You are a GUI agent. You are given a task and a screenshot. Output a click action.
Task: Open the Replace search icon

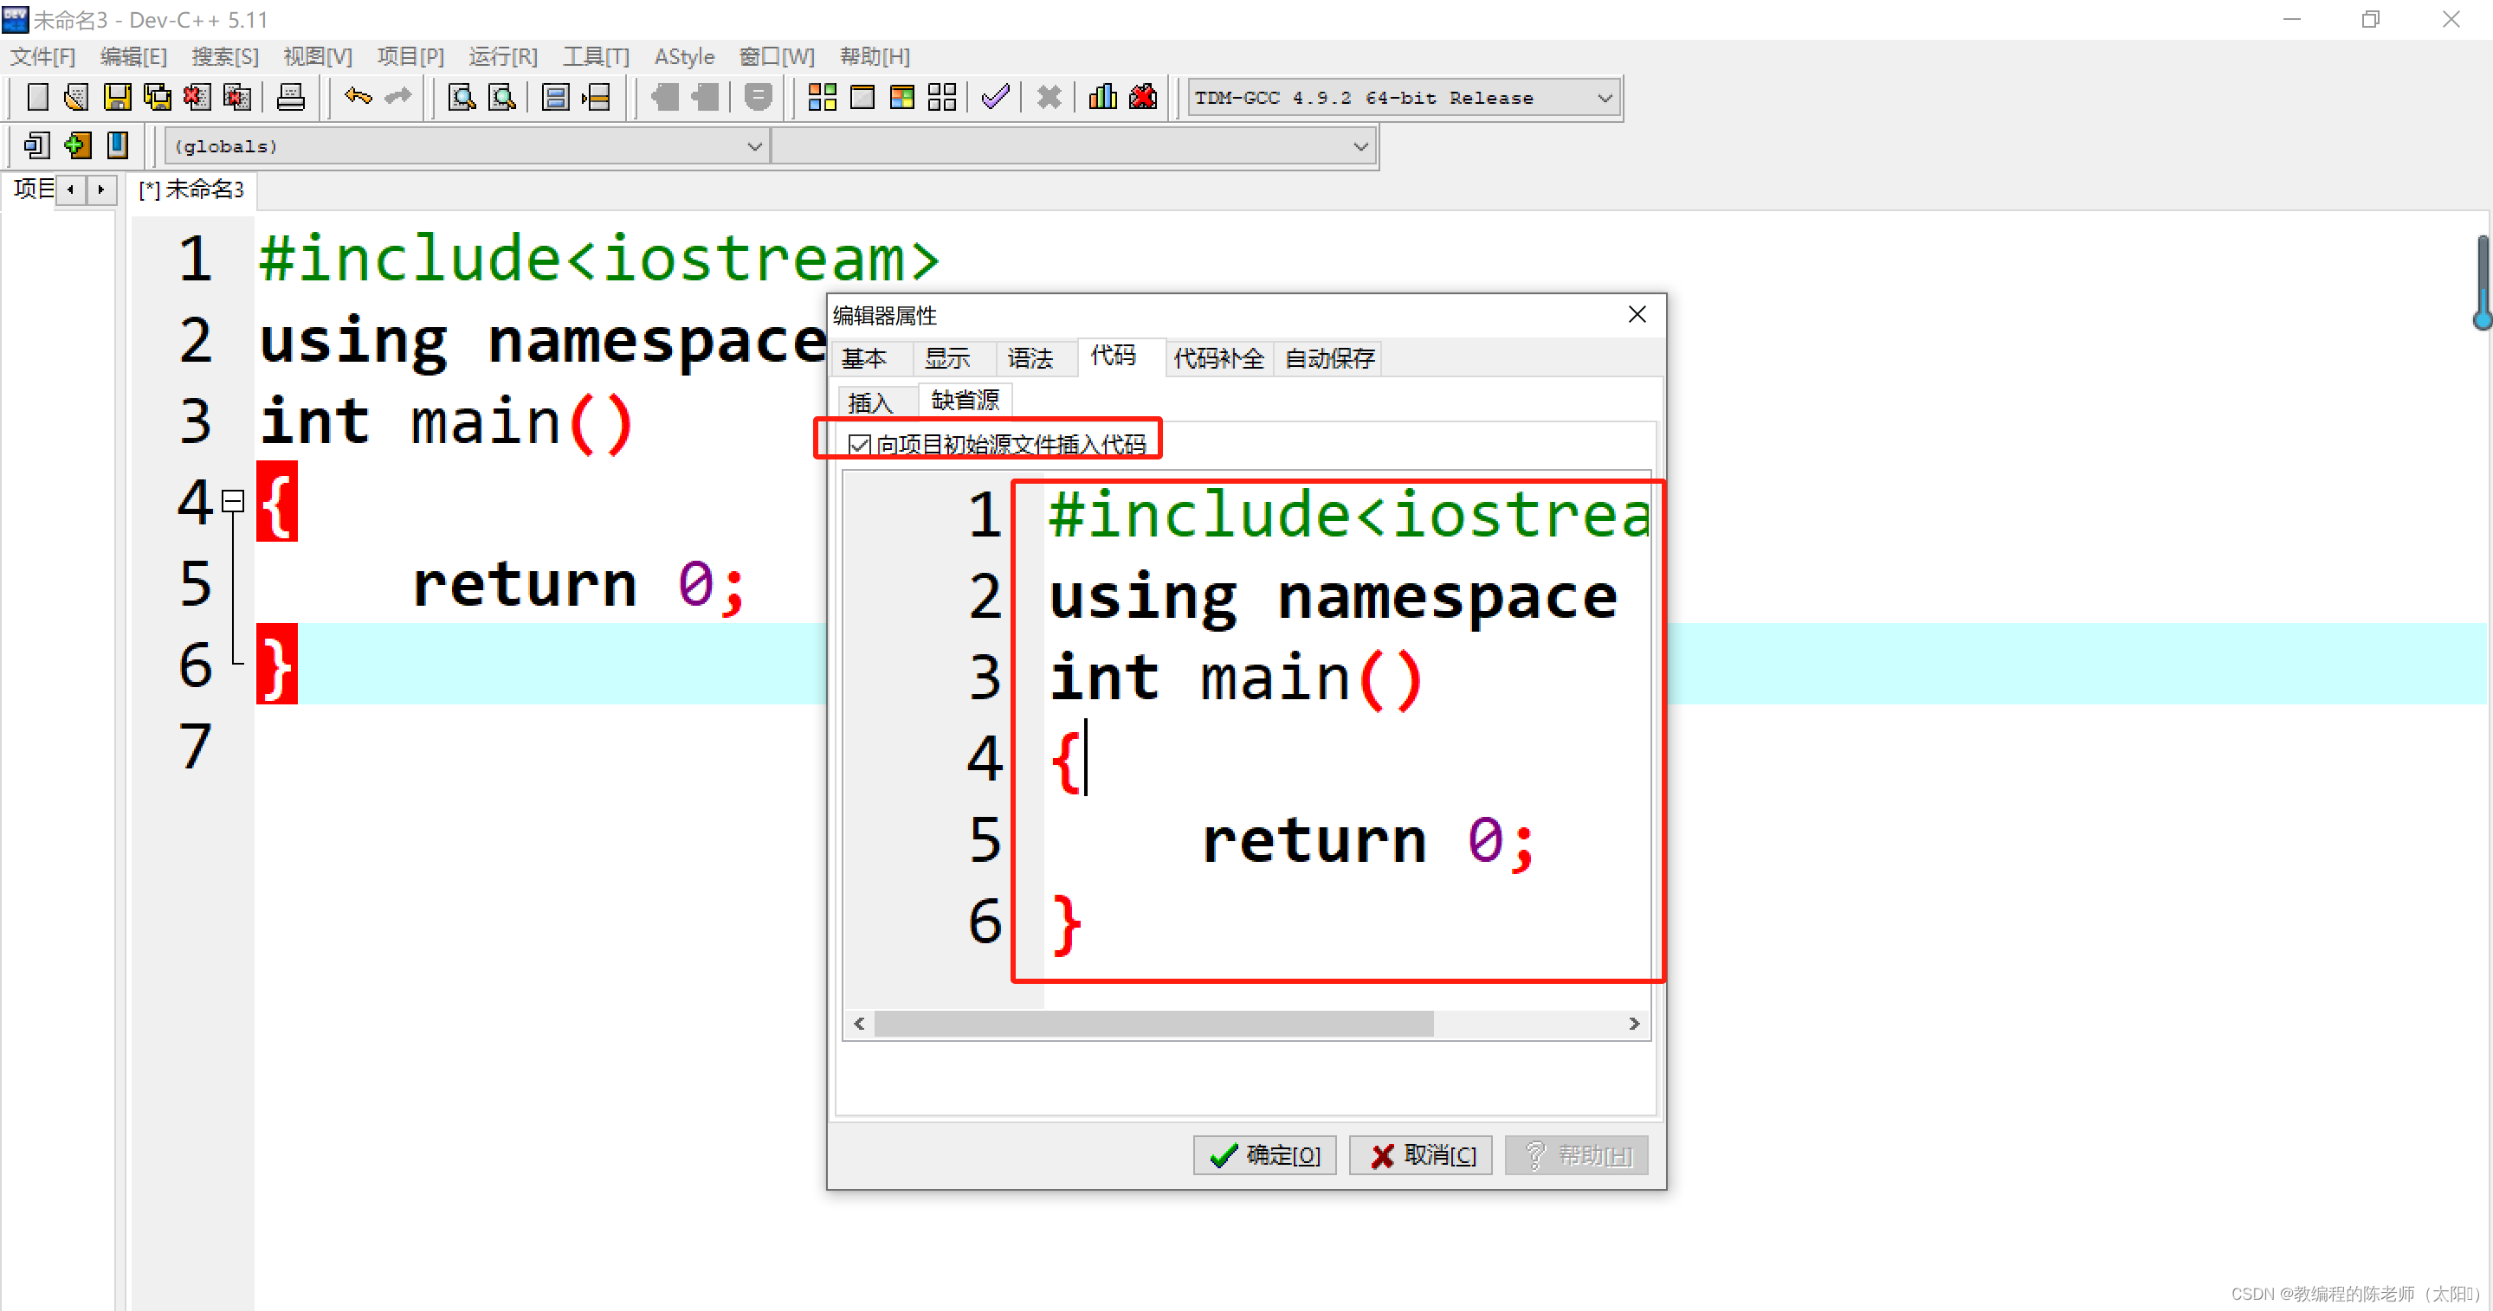pyautogui.click(x=502, y=98)
